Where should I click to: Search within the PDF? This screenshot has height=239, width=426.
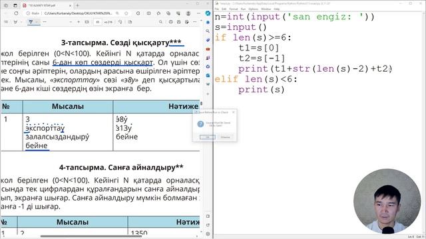161,22
